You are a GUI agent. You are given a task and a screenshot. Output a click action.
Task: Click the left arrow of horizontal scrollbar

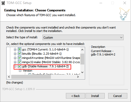point(9,77)
